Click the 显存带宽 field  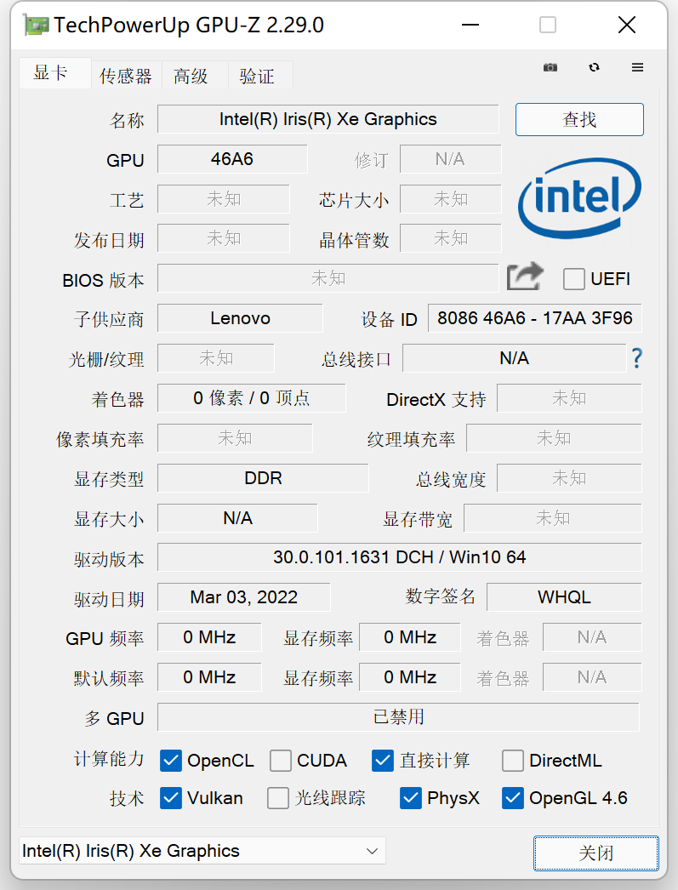553,517
